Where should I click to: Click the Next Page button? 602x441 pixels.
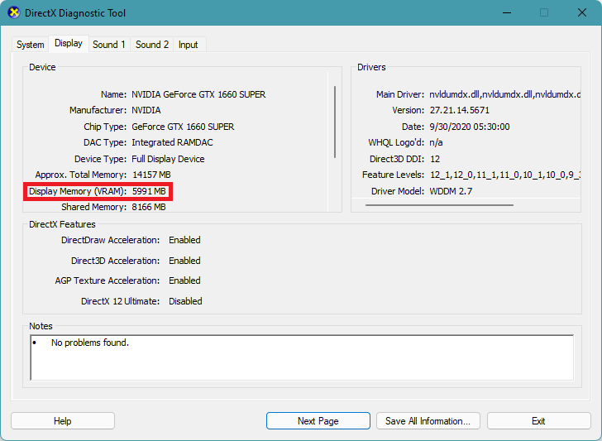pos(318,420)
